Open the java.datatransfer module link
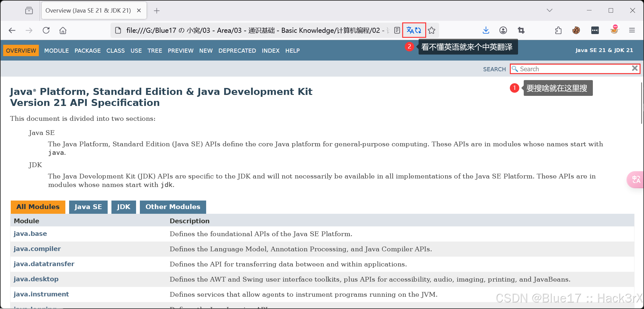Screen dimensions: 644x309 [x=44, y=264]
